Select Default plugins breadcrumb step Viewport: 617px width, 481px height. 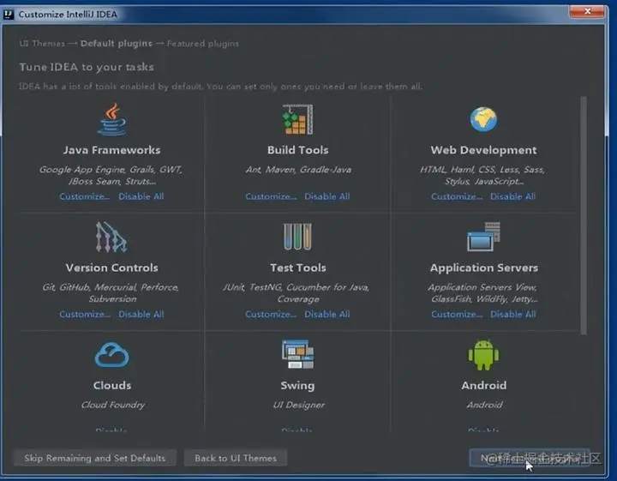point(116,43)
